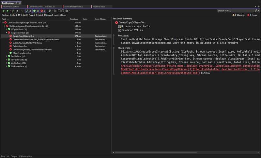Image resolution: width=261 pixels, height=158 pixels.
Task: Select the GZipFileTests (10) row
Action: click(56, 29)
